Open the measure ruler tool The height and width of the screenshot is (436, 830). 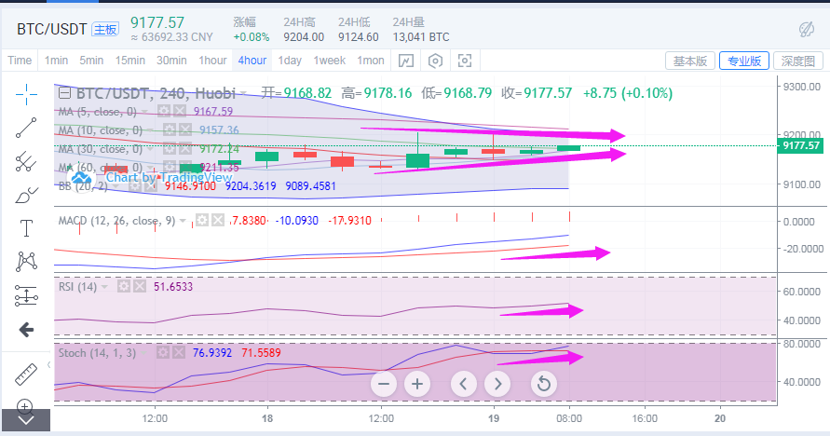point(26,374)
